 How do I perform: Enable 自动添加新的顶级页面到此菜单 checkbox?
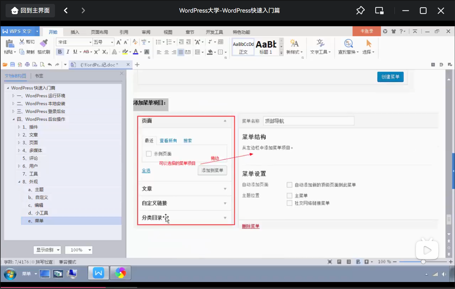[x=289, y=185]
